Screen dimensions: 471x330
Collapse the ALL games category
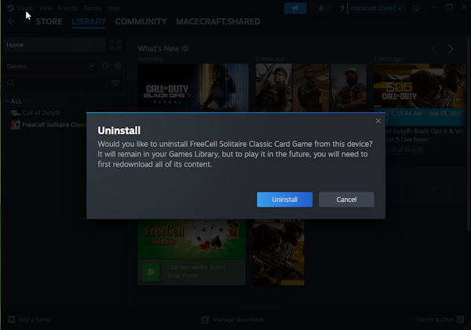6,101
